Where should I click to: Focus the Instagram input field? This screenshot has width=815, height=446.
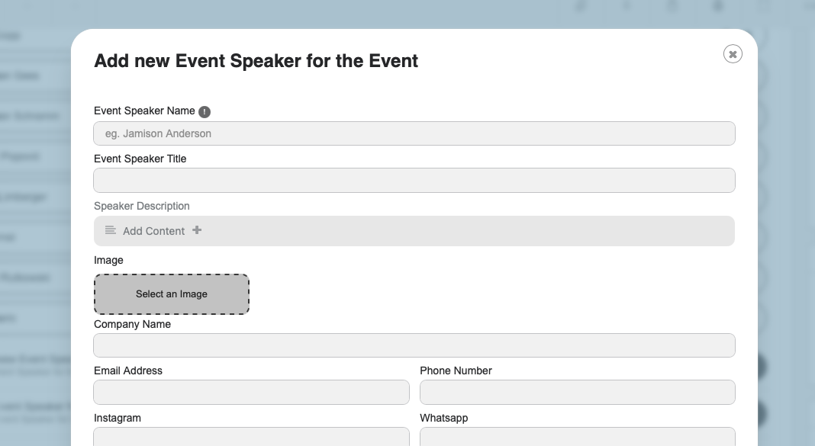252,437
